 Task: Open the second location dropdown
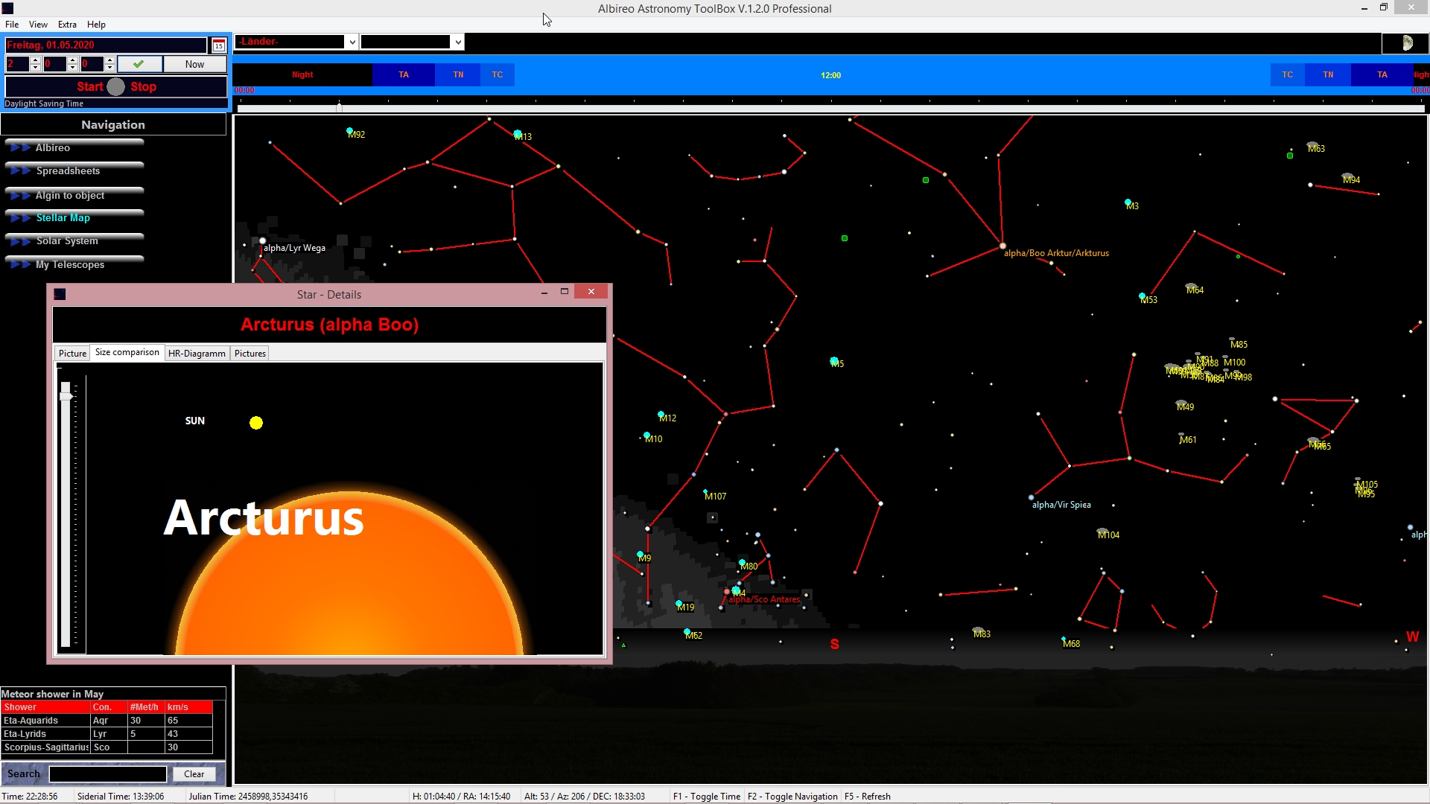[x=457, y=42]
